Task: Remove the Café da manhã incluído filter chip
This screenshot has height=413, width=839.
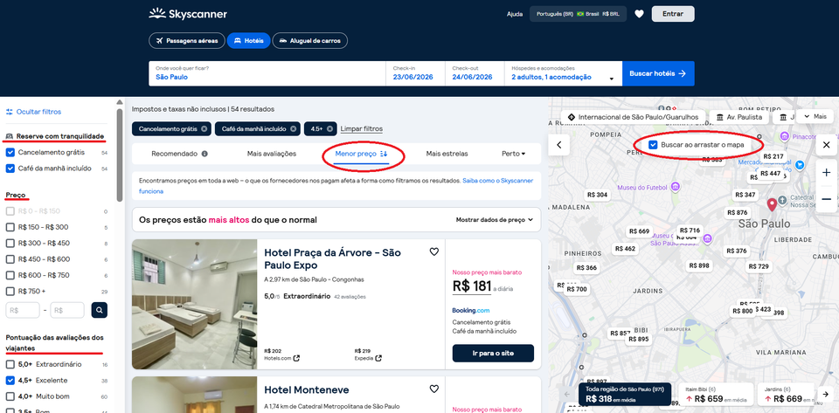Action: [294, 128]
